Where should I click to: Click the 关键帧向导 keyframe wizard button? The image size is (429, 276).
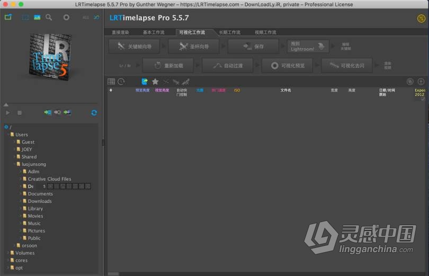point(134,46)
